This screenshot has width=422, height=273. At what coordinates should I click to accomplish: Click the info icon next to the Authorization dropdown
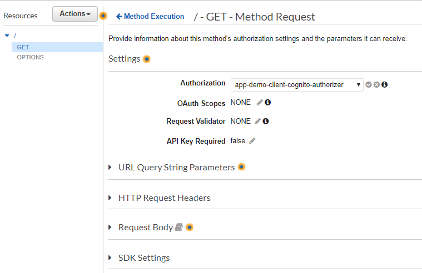(384, 85)
